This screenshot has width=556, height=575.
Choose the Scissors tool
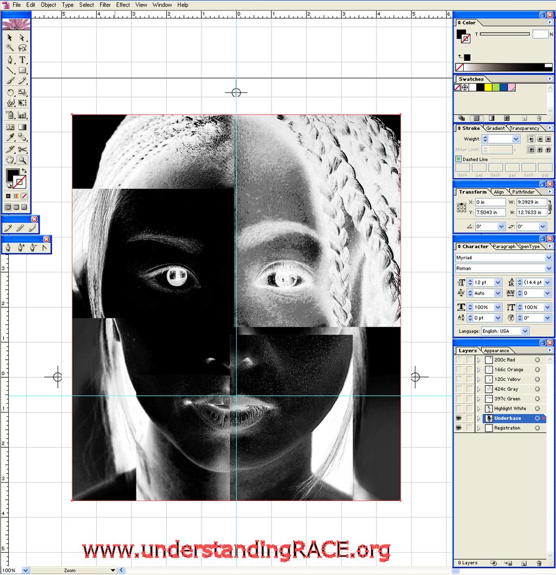pyautogui.click(x=22, y=149)
